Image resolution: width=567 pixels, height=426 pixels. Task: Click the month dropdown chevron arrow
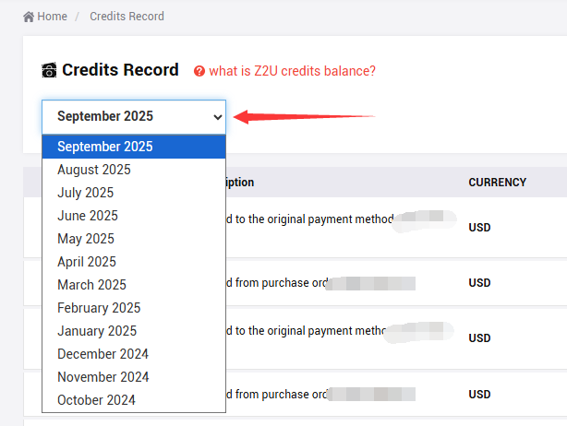tap(218, 117)
